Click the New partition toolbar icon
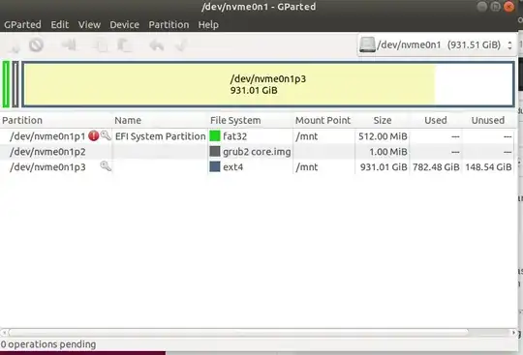Image resolution: width=523 pixels, height=355 pixels. tap(14, 45)
